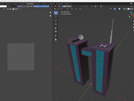Viewport: 134px width, 101px height.
Task: Open snapping options dropdown arrow
Action: pyautogui.click(x=98, y=6)
